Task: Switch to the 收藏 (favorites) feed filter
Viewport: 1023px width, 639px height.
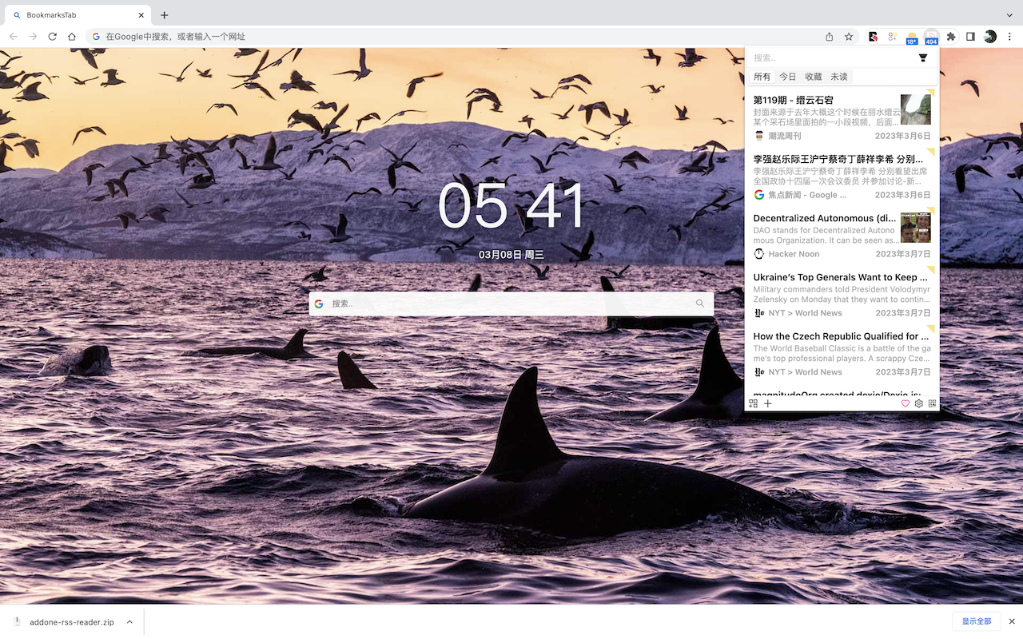Action: pos(813,76)
